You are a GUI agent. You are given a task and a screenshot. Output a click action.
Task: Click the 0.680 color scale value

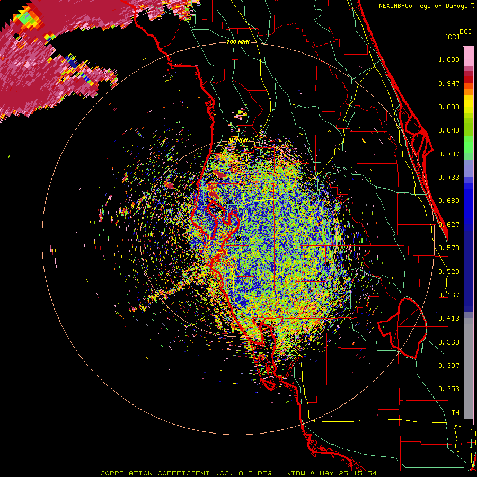tap(449, 201)
